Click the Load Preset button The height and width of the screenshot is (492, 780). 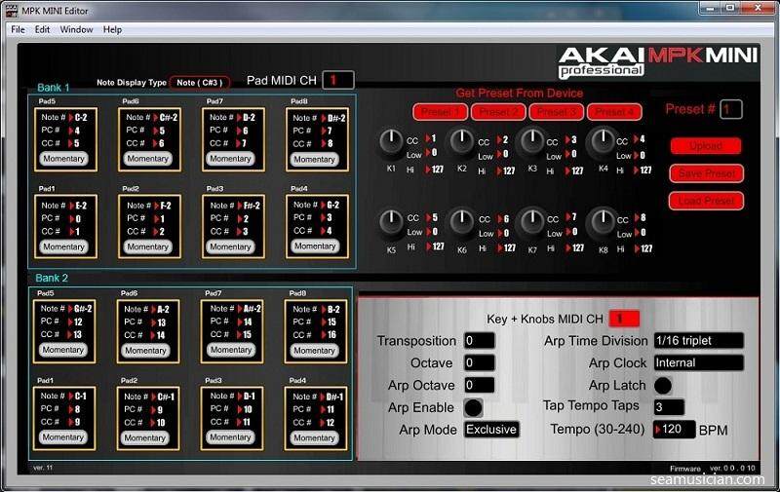(x=706, y=201)
